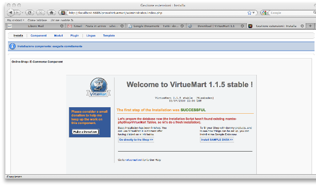Switch to the Google Documenti tab
The image size is (316, 186).
156,26
